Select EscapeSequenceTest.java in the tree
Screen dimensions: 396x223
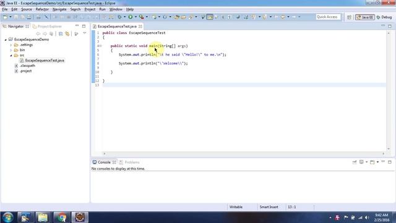(45, 61)
